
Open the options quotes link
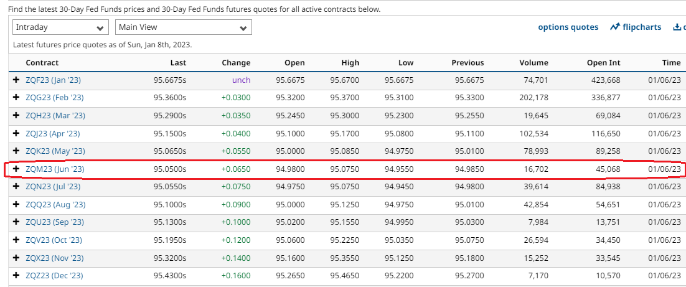click(568, 27)
